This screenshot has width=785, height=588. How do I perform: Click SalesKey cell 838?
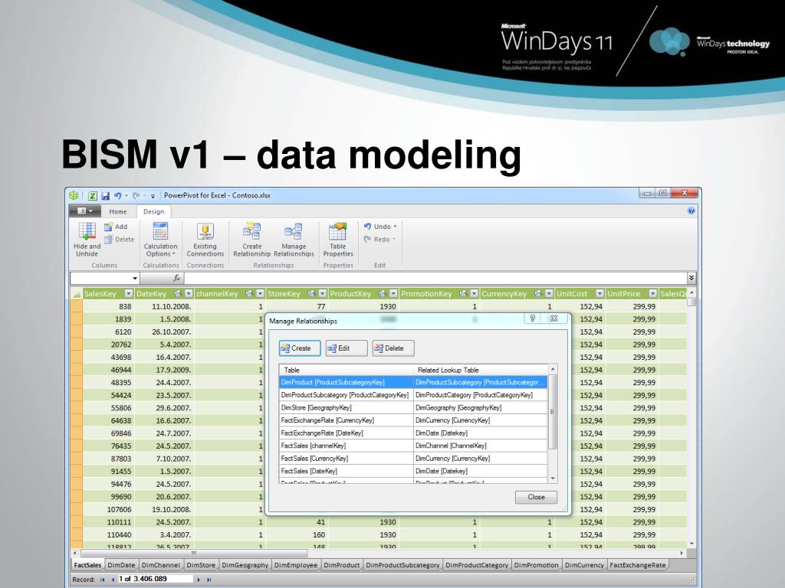pos(107,306)
